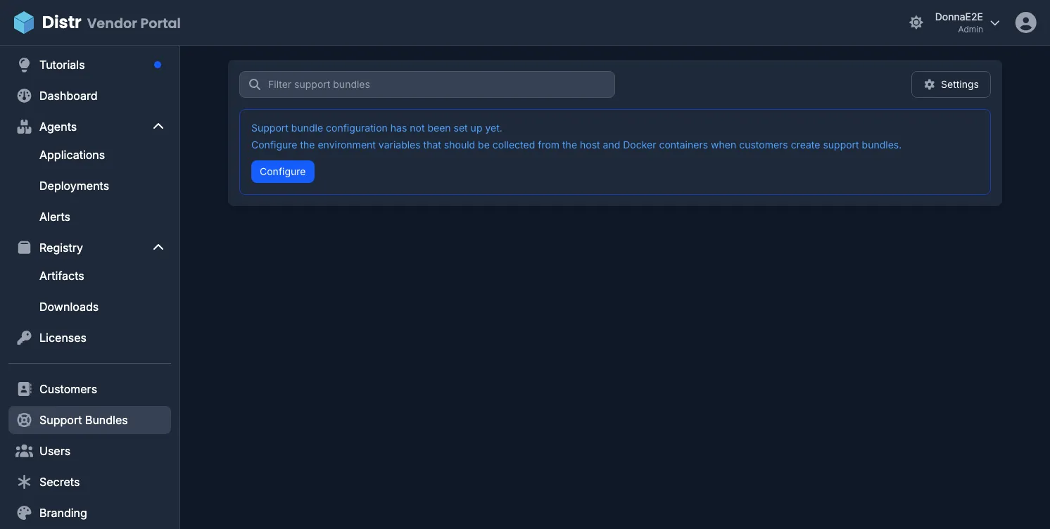Open Secrets via the asterisk icon
Viewport: 1050px width, 529px height.
tap(24, 482)
